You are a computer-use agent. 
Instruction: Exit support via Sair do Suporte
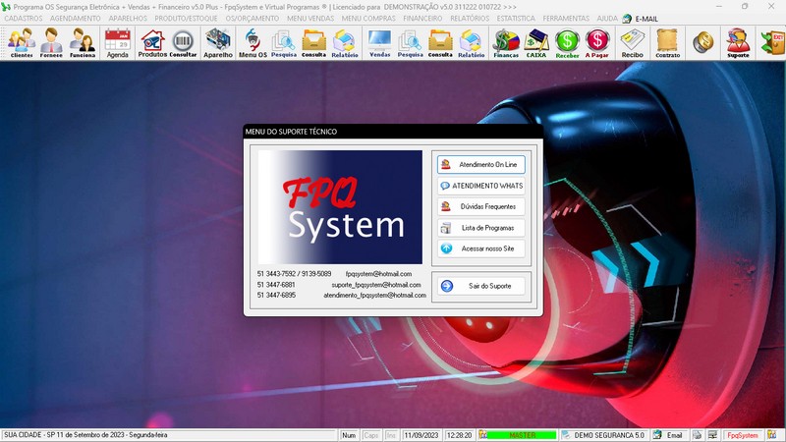tap(481, 286)
